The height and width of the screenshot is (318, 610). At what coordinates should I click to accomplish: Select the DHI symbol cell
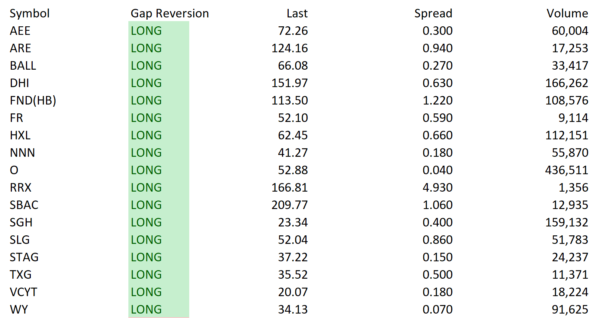[19, 83]
